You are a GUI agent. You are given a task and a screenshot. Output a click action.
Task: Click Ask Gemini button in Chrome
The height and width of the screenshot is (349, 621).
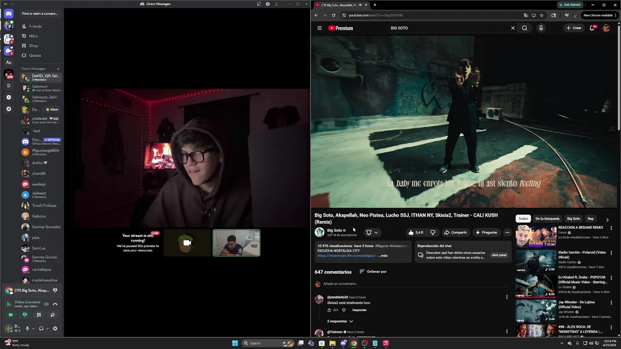pos(570,5)
